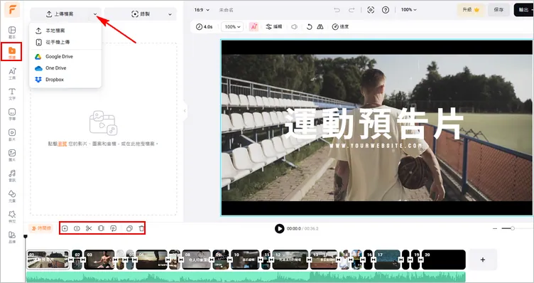Click the timeline zoom out minus
The image size is (534, 283).
[x=495, y=228]
